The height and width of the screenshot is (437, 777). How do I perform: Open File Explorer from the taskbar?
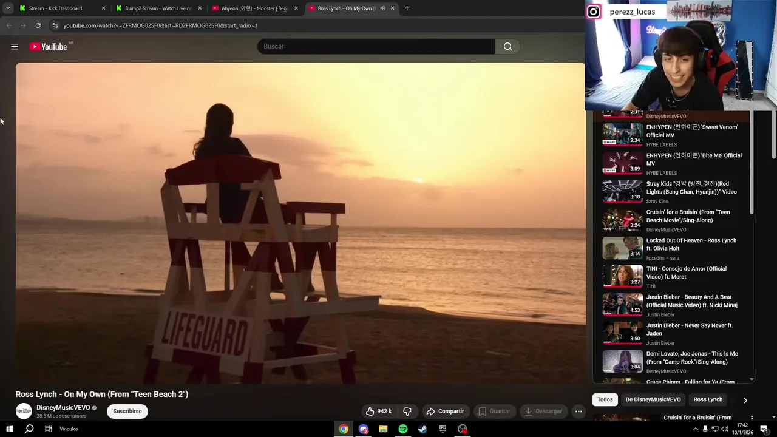(x=383, y=429)
